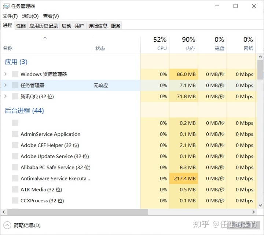Switch to the 启动 tab
Image resolution: width=264 pixels, height=235 pixels.
tap(66, 26)
